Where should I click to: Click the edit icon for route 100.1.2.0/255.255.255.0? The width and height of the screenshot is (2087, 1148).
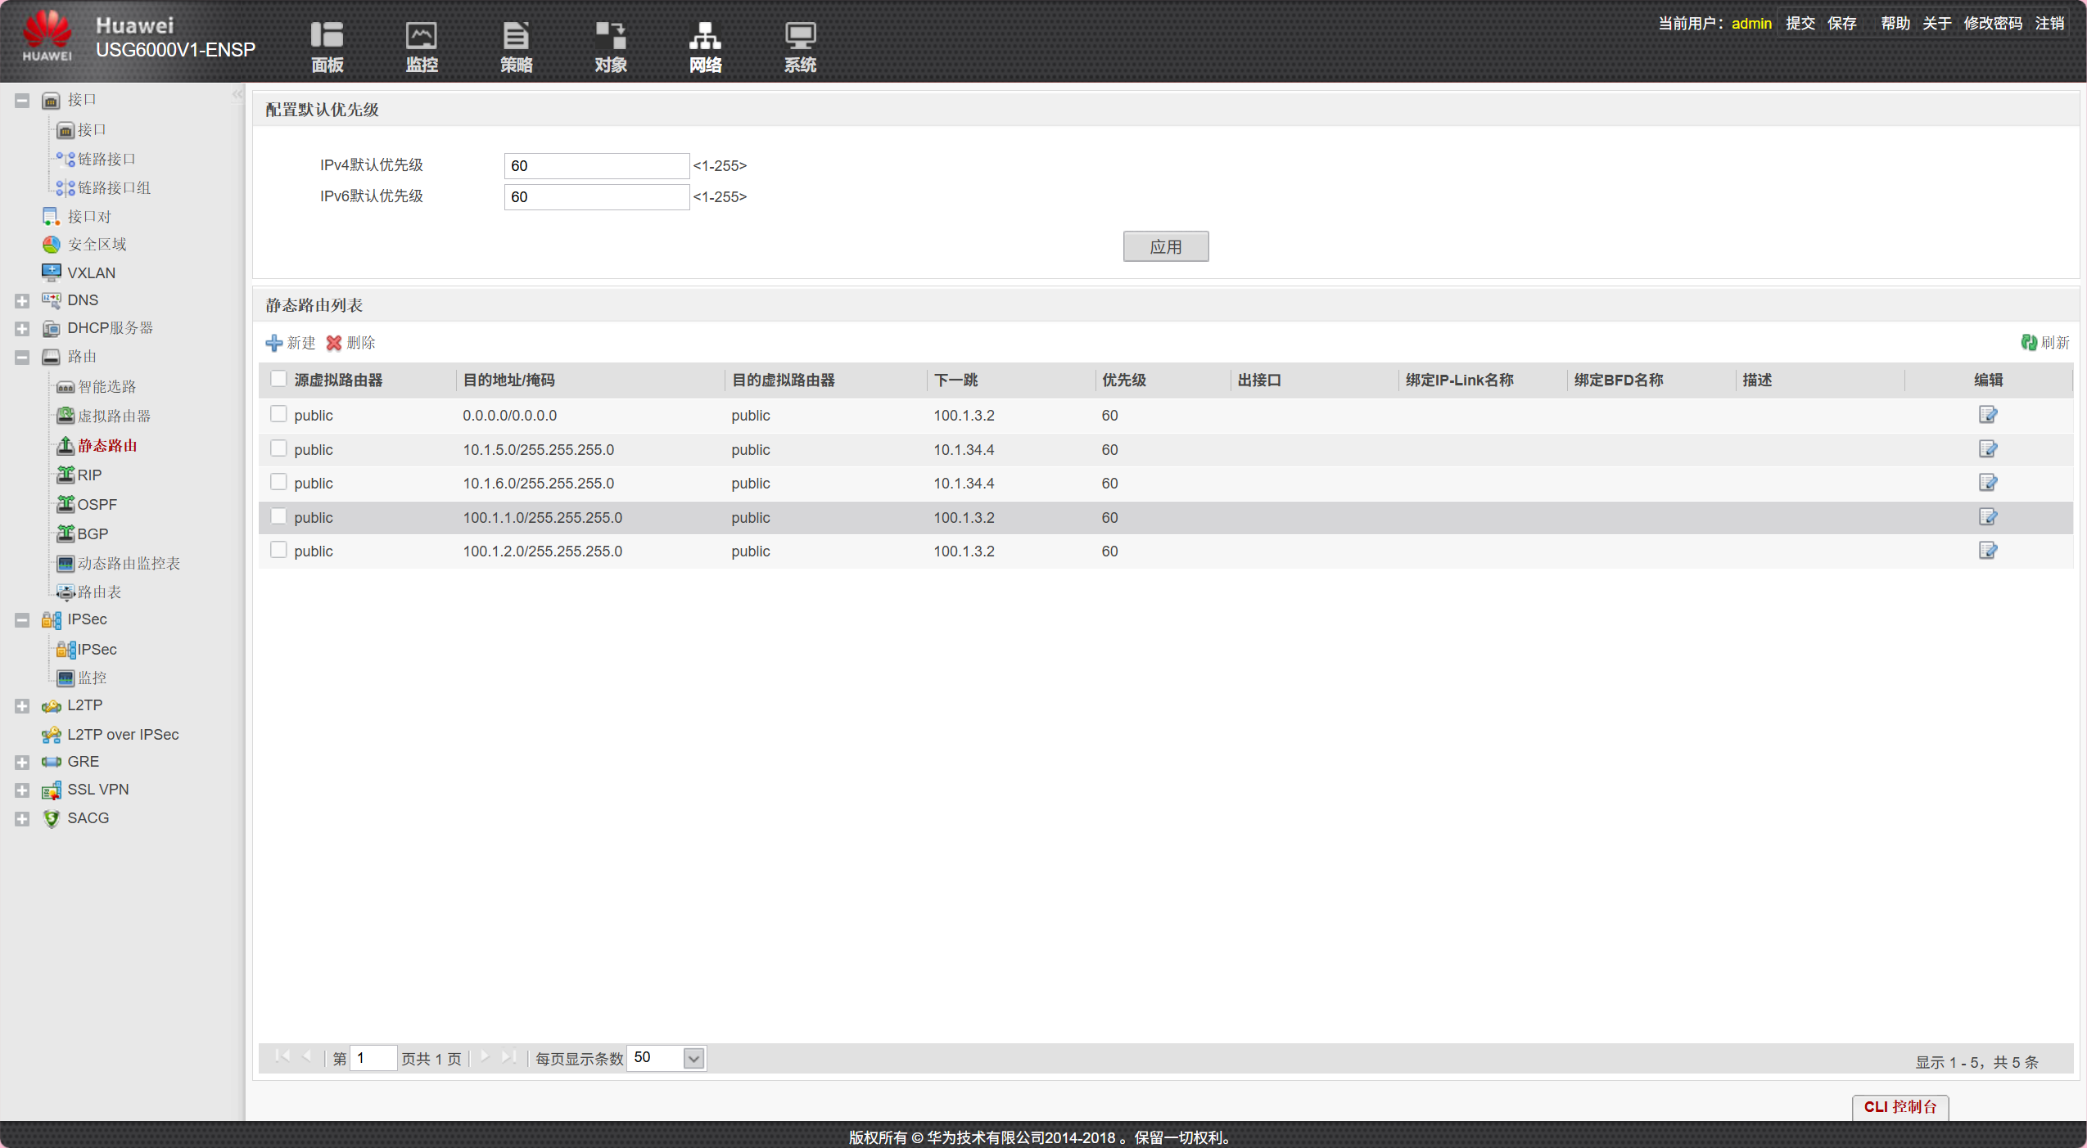click(x=1987, y=551)
